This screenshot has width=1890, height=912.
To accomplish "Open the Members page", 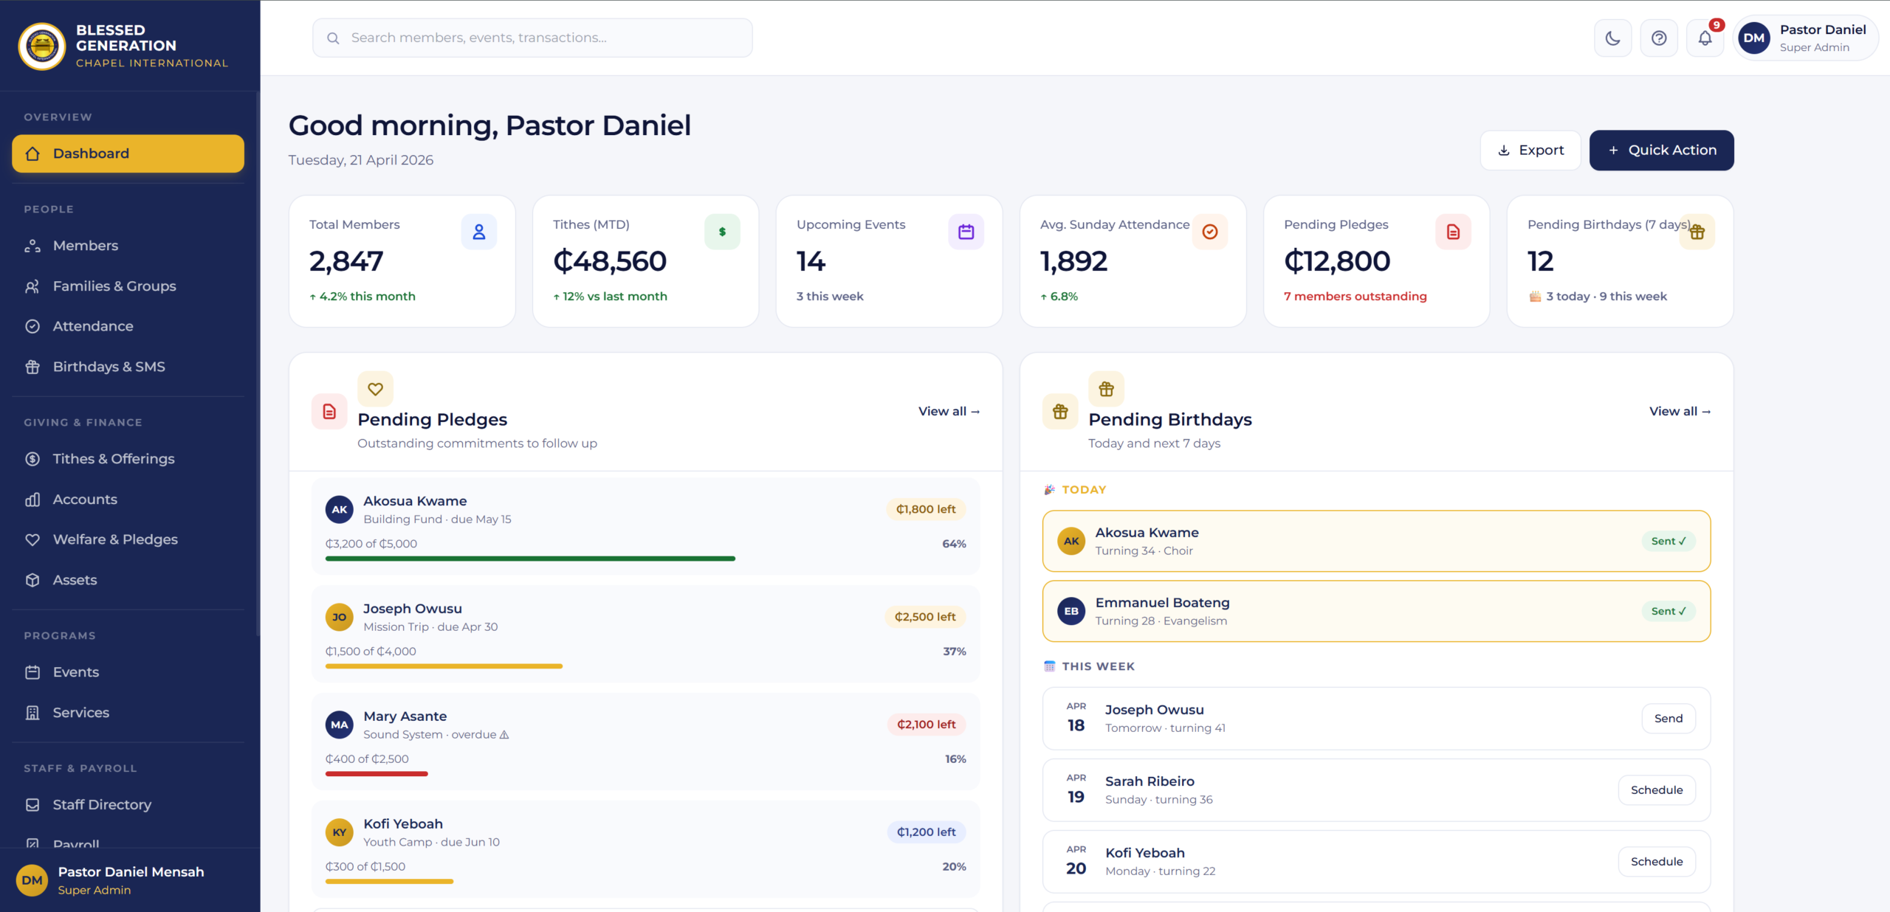I will 128,246.
